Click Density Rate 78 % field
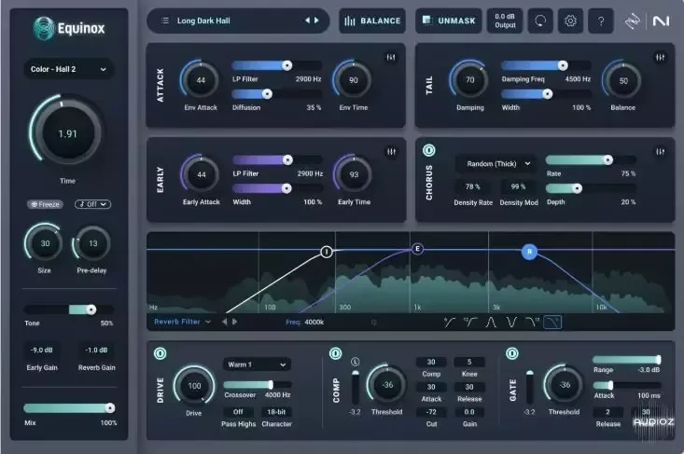 472,186
